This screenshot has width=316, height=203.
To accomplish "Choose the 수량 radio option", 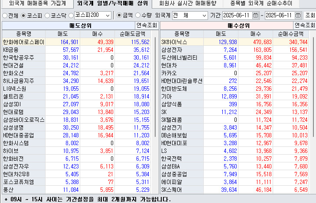I will 138,15.
